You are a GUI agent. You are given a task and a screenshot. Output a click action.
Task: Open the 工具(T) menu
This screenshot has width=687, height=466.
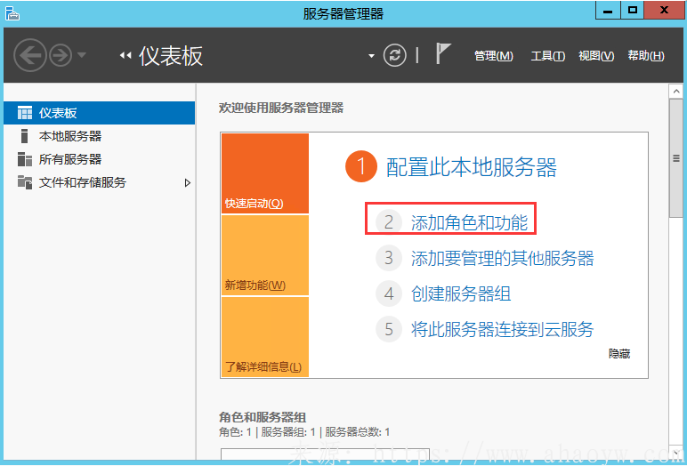(x=547, y=55)
